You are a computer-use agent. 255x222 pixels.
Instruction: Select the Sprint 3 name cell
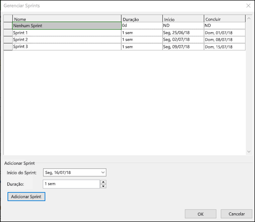[x=67, y=47]
